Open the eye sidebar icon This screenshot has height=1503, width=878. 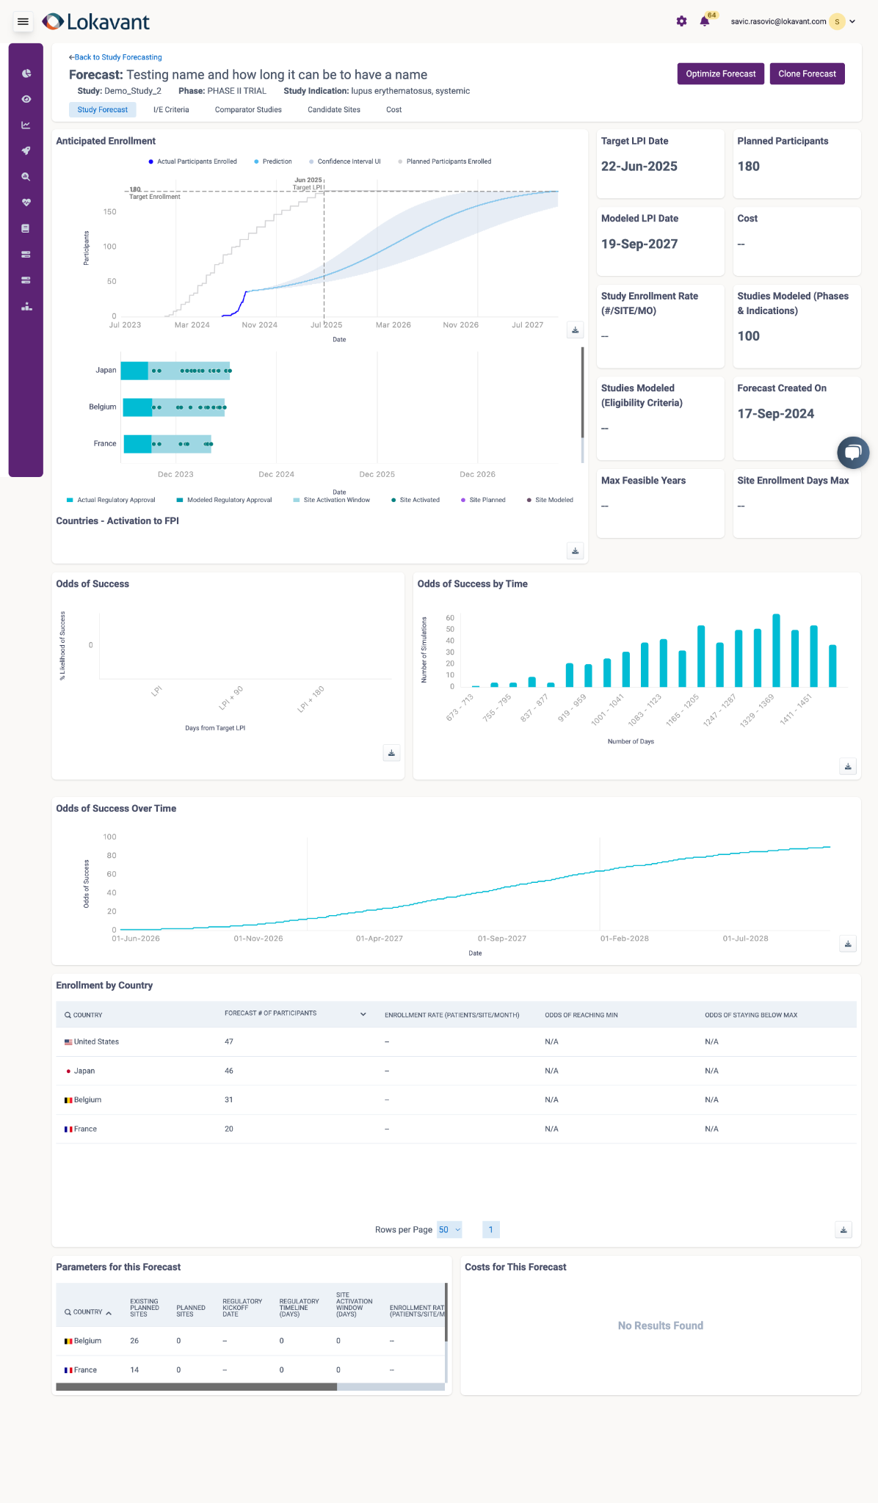(26, 99)
